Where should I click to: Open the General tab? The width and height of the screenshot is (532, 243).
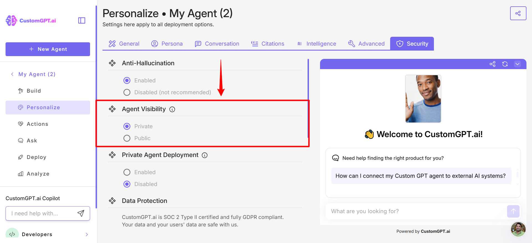pos(124,44)
